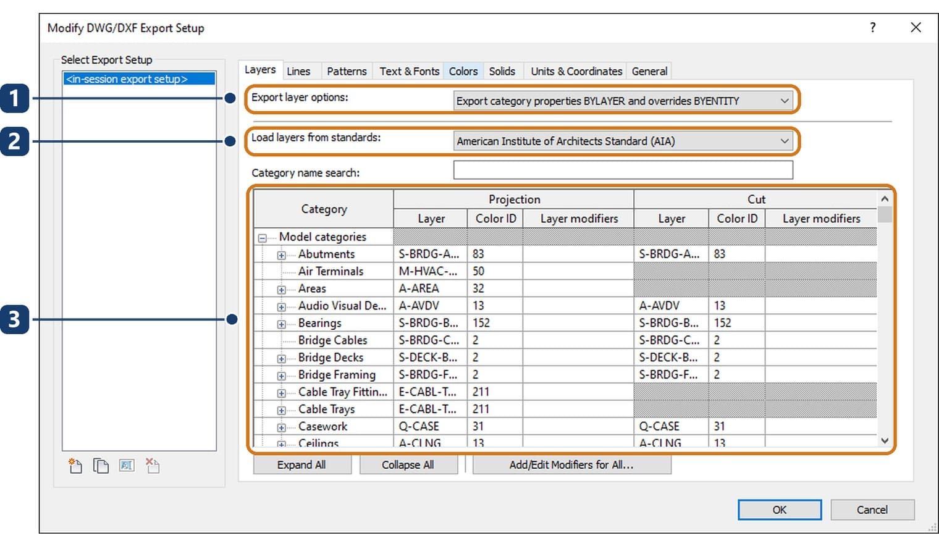Click the Bearings projection color ID 152

495,323
